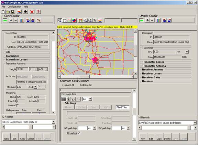
Task: Click the Orient input field
Action: click(21, 97)
